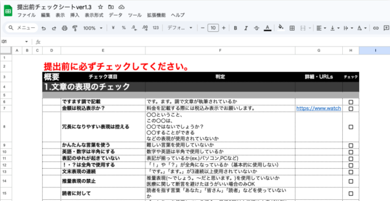The height and width of the screenshot is (201, 390).
Task: Decrease decimal places
Action: point(134,28)
